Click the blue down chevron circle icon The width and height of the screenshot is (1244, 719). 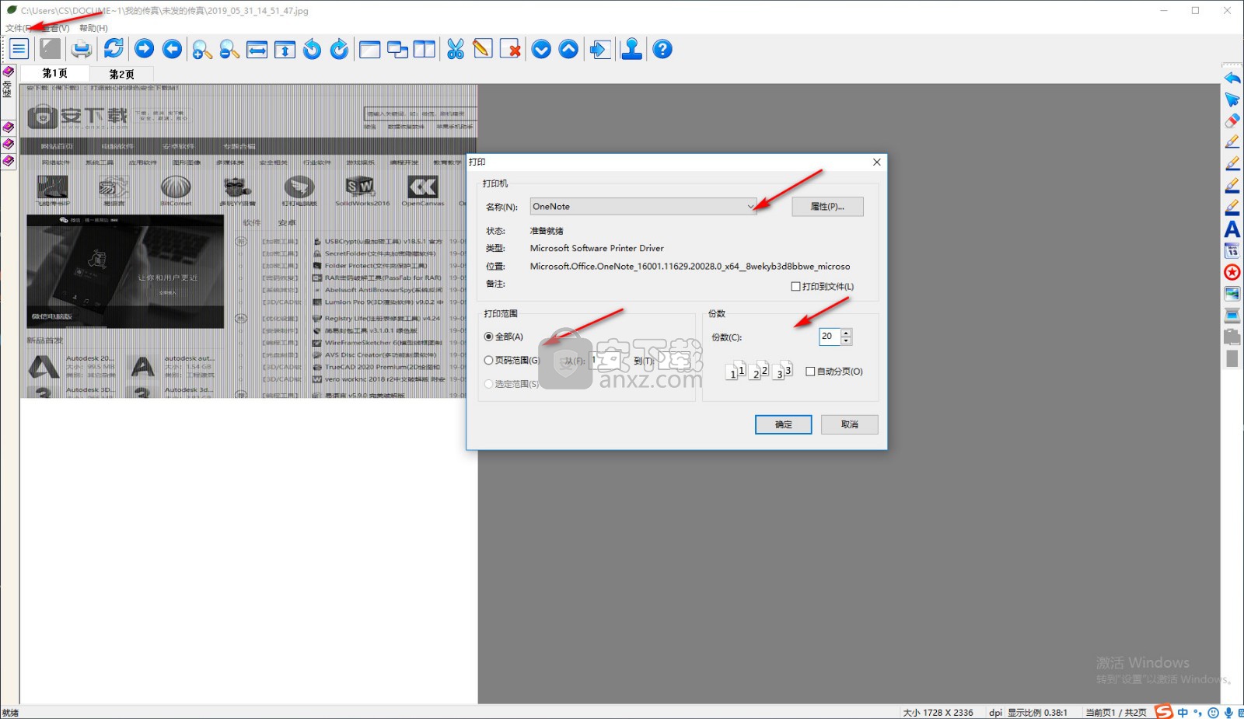pyautogui.click(x=542, y=49)
